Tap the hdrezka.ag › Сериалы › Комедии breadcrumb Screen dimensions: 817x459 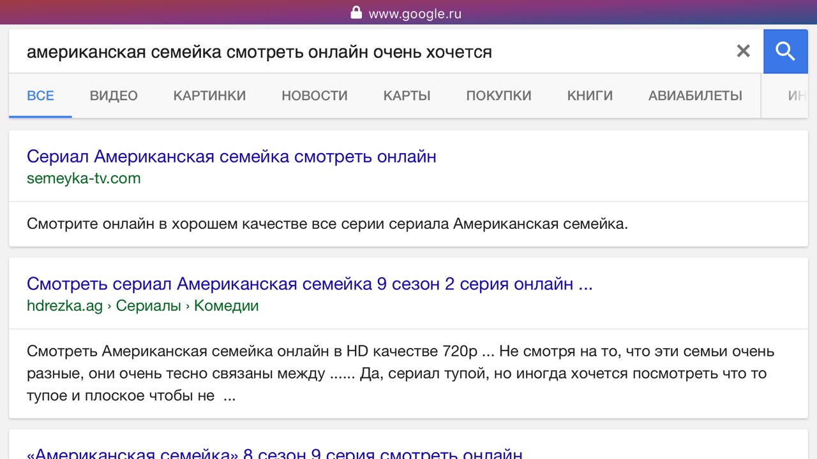click(x=142, y=306)
